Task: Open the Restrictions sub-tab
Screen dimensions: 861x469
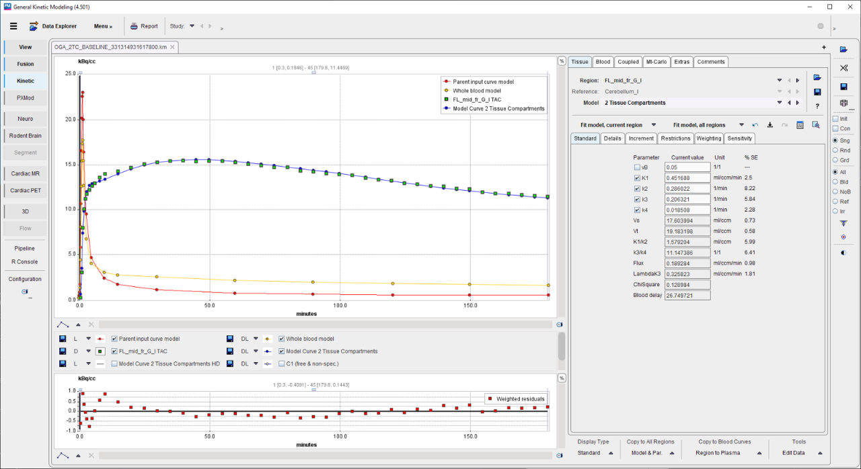Action: (x=675, y=138)
